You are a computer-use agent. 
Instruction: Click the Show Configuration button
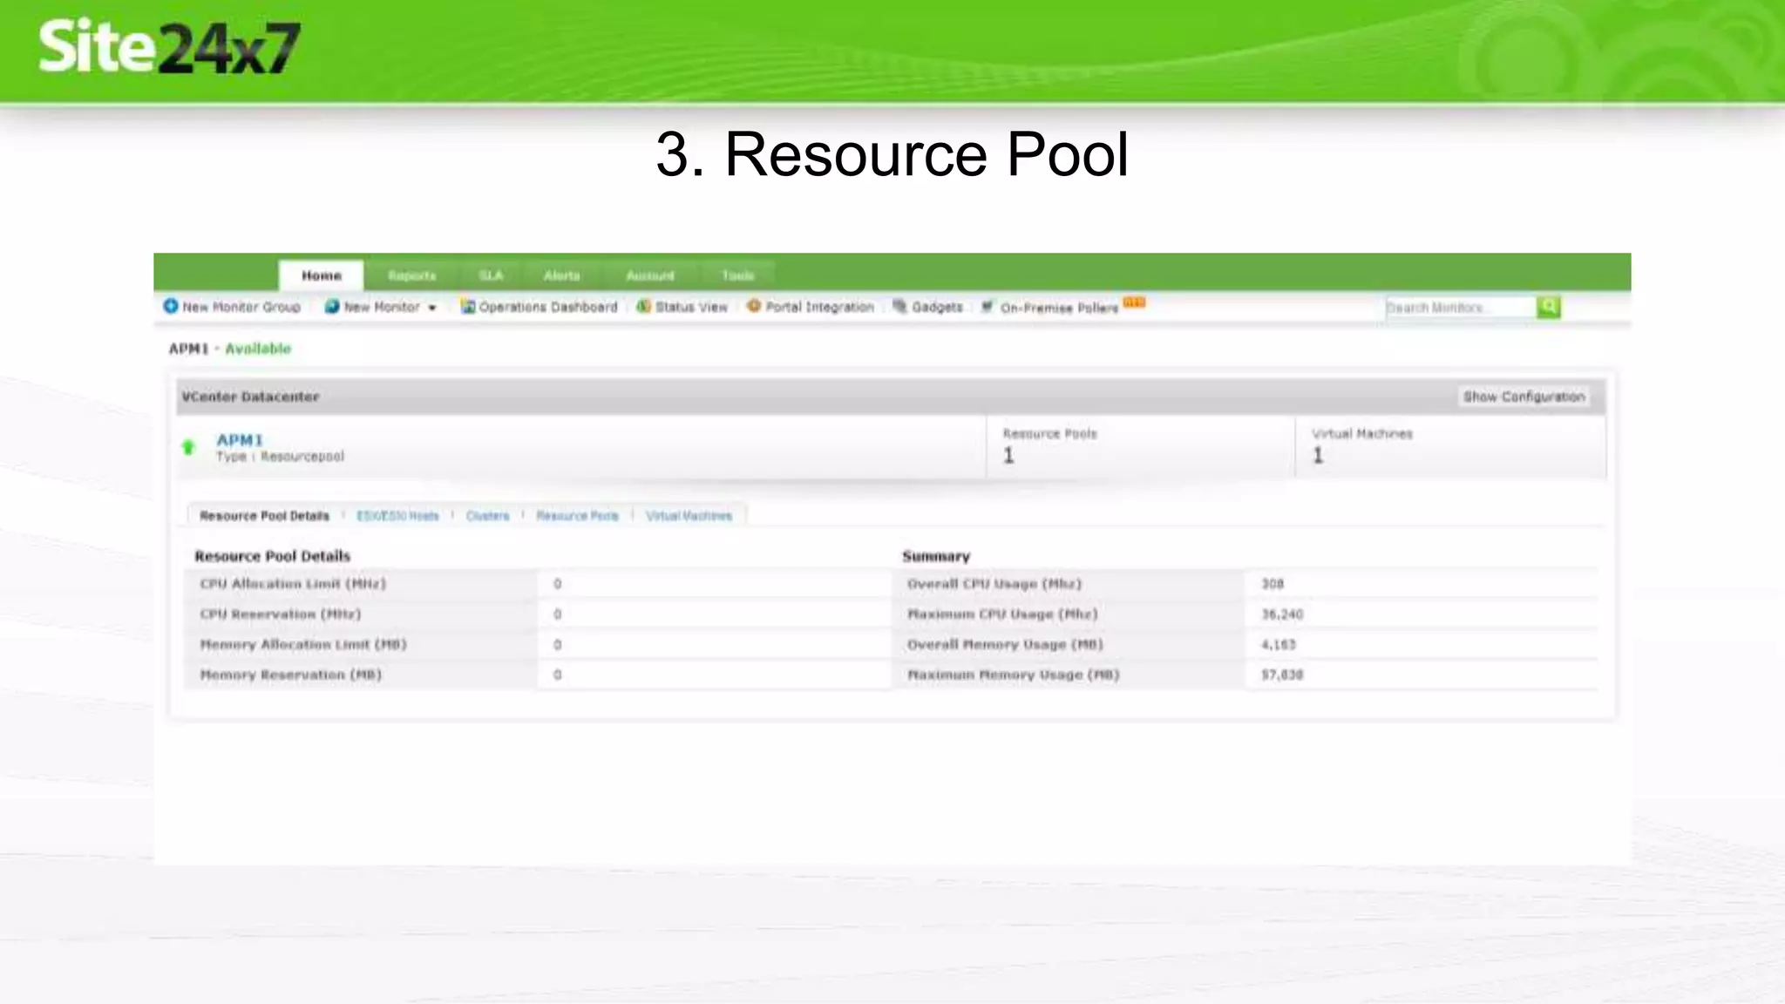(x=1524, y=397)
